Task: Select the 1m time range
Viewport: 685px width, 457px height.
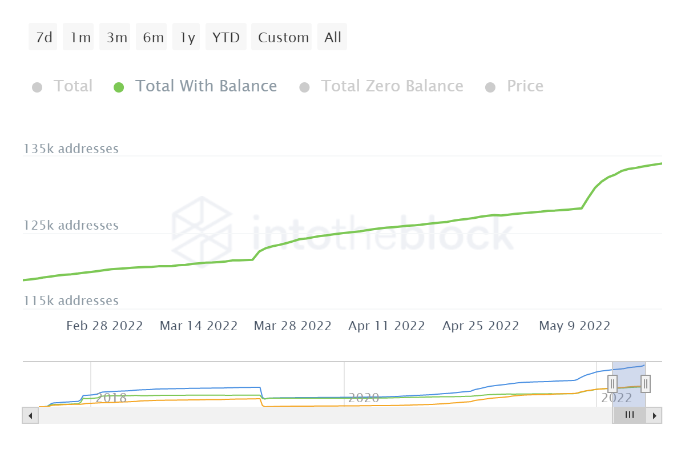Action: pos(80,38)
